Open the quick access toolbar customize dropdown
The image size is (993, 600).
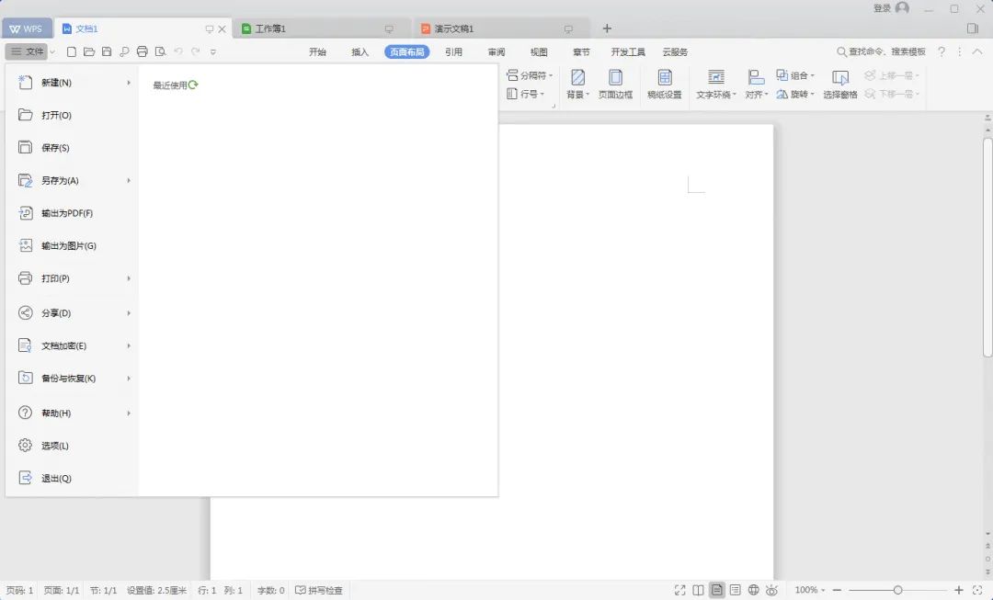pyautogui.click(x=213, y=51)
